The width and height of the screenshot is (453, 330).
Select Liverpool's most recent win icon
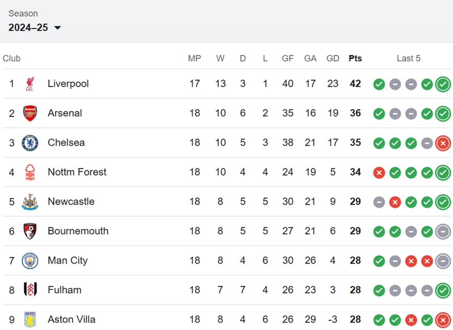tap(443, 84)
